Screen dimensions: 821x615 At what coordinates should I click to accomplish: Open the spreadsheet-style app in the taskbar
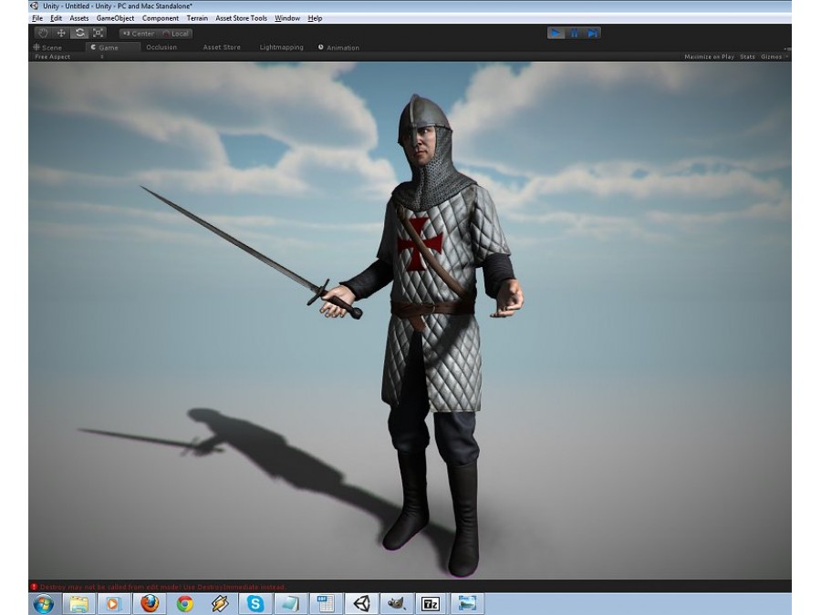(325, 604)
